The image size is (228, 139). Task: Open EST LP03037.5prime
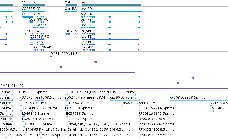tap(44, 108)
